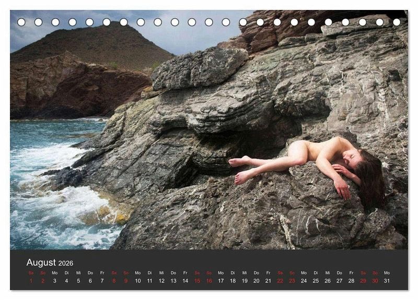Viewport: 418px width, 300px height.
Task: Click the date 26
Action: point(328,281)
